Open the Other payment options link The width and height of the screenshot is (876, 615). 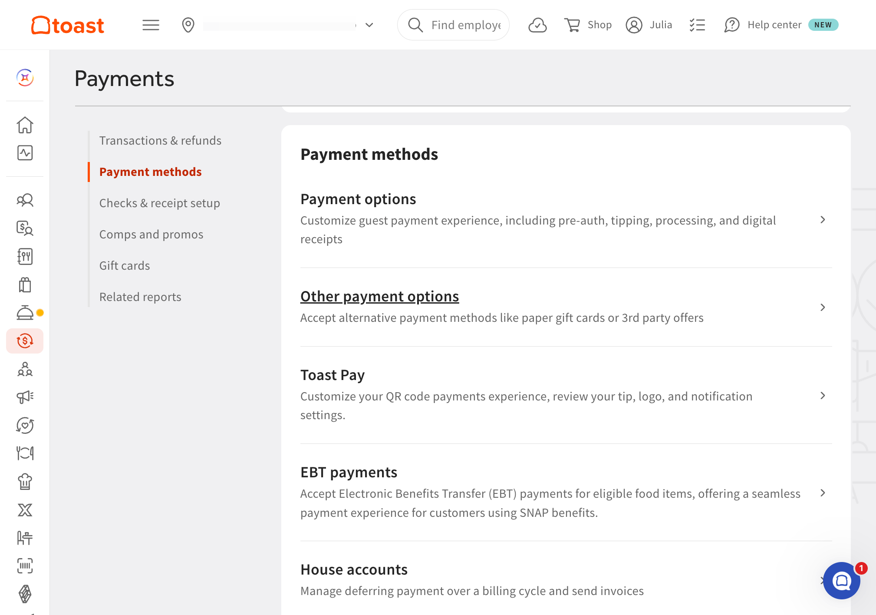point(379,296)
